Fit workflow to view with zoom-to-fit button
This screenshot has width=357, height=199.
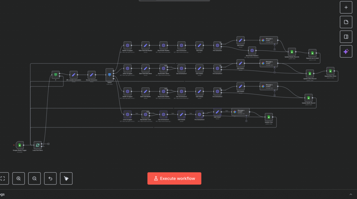pos(3,179)
